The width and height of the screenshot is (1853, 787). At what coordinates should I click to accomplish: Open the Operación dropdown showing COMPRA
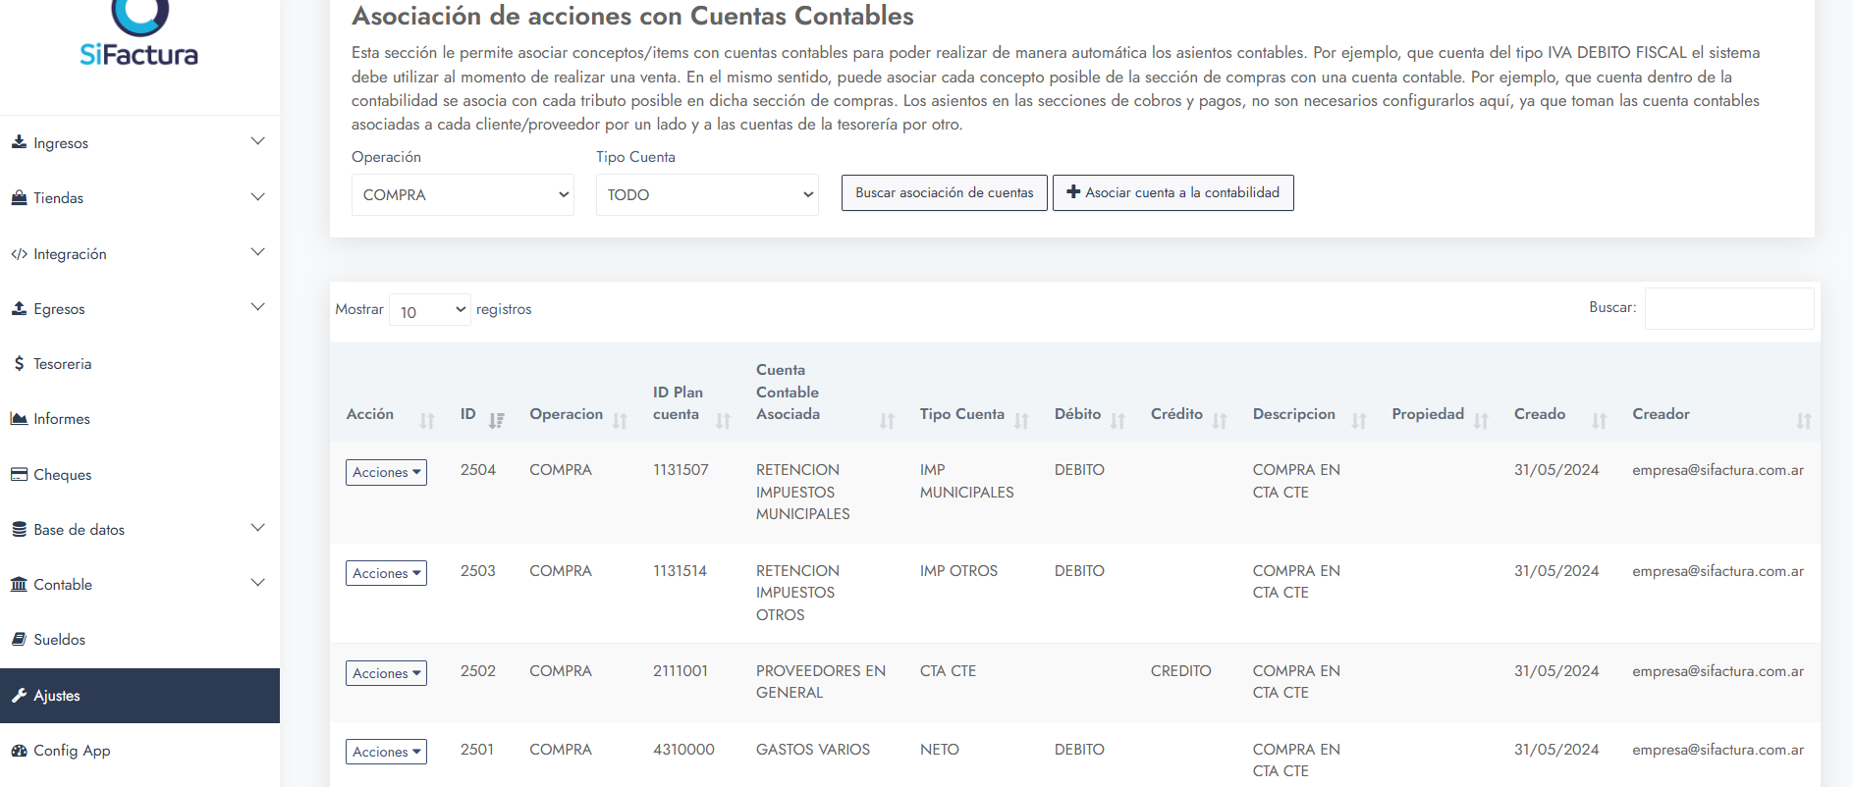click(x=463, y=195)
